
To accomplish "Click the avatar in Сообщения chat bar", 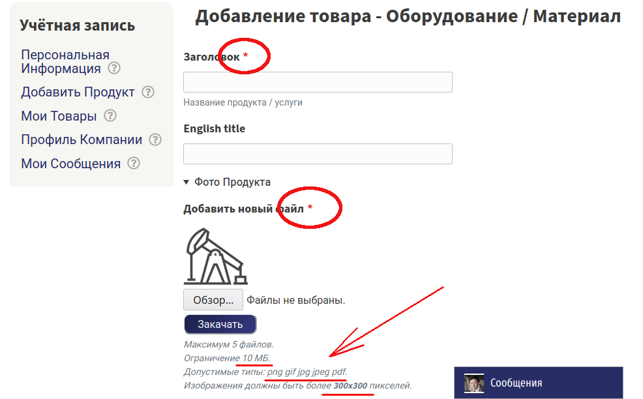I will point(473,383).
